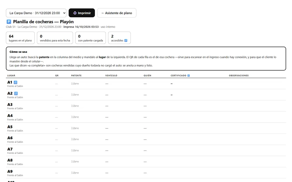The width and height of the screenshot is (292, 182).
Task: Select parking spot row A5
Action: 146,128
